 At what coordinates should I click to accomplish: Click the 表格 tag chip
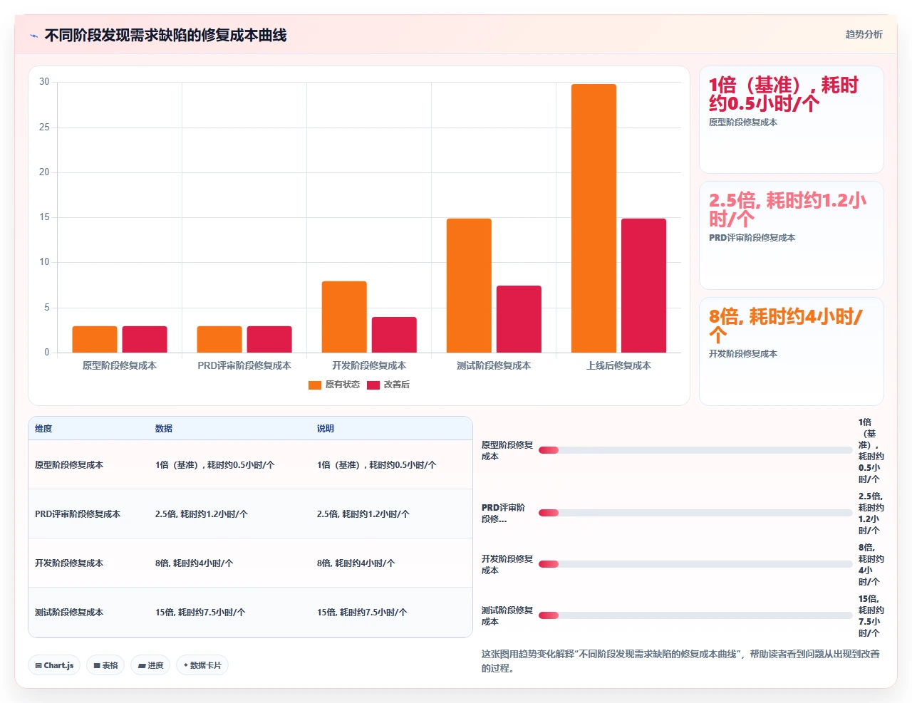tap(105, 665)
